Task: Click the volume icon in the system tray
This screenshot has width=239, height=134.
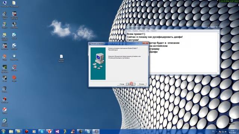Action: [226, 132]
